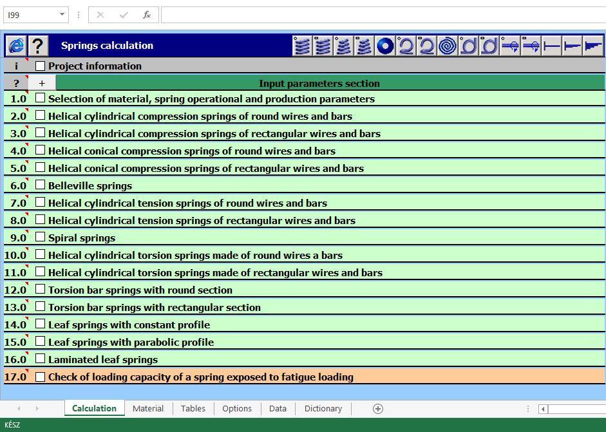
Task: Click the Springs calculation title
Action: [x=107, y=46]
